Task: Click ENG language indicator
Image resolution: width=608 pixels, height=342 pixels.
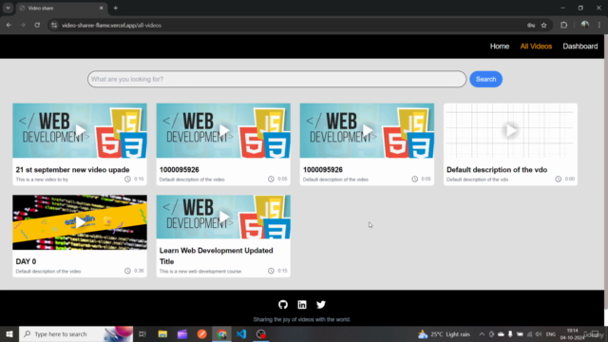Action: click(551, 334)
